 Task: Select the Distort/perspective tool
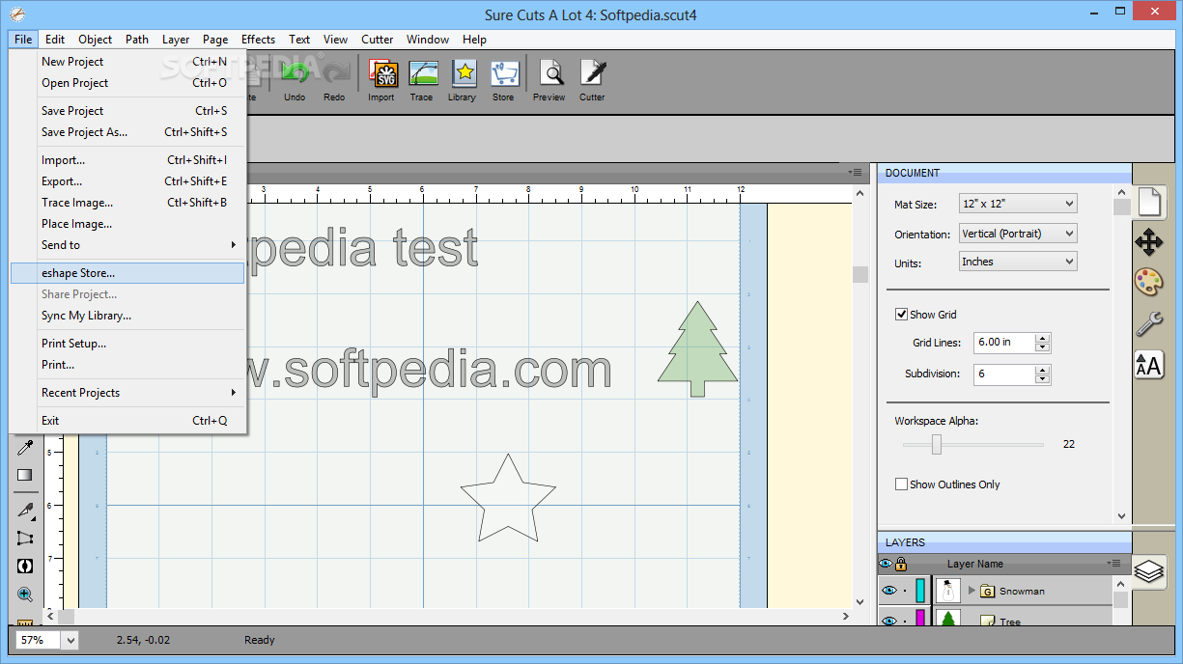click(x=25, y=539)
